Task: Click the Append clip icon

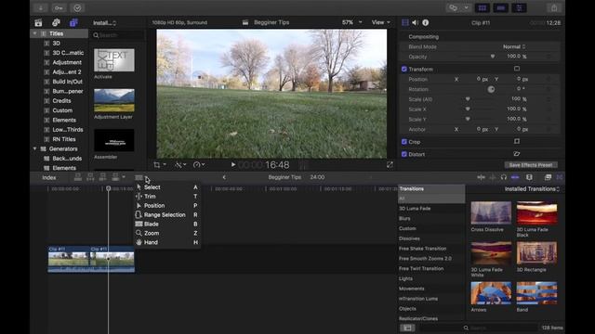Action: point(103,177)
